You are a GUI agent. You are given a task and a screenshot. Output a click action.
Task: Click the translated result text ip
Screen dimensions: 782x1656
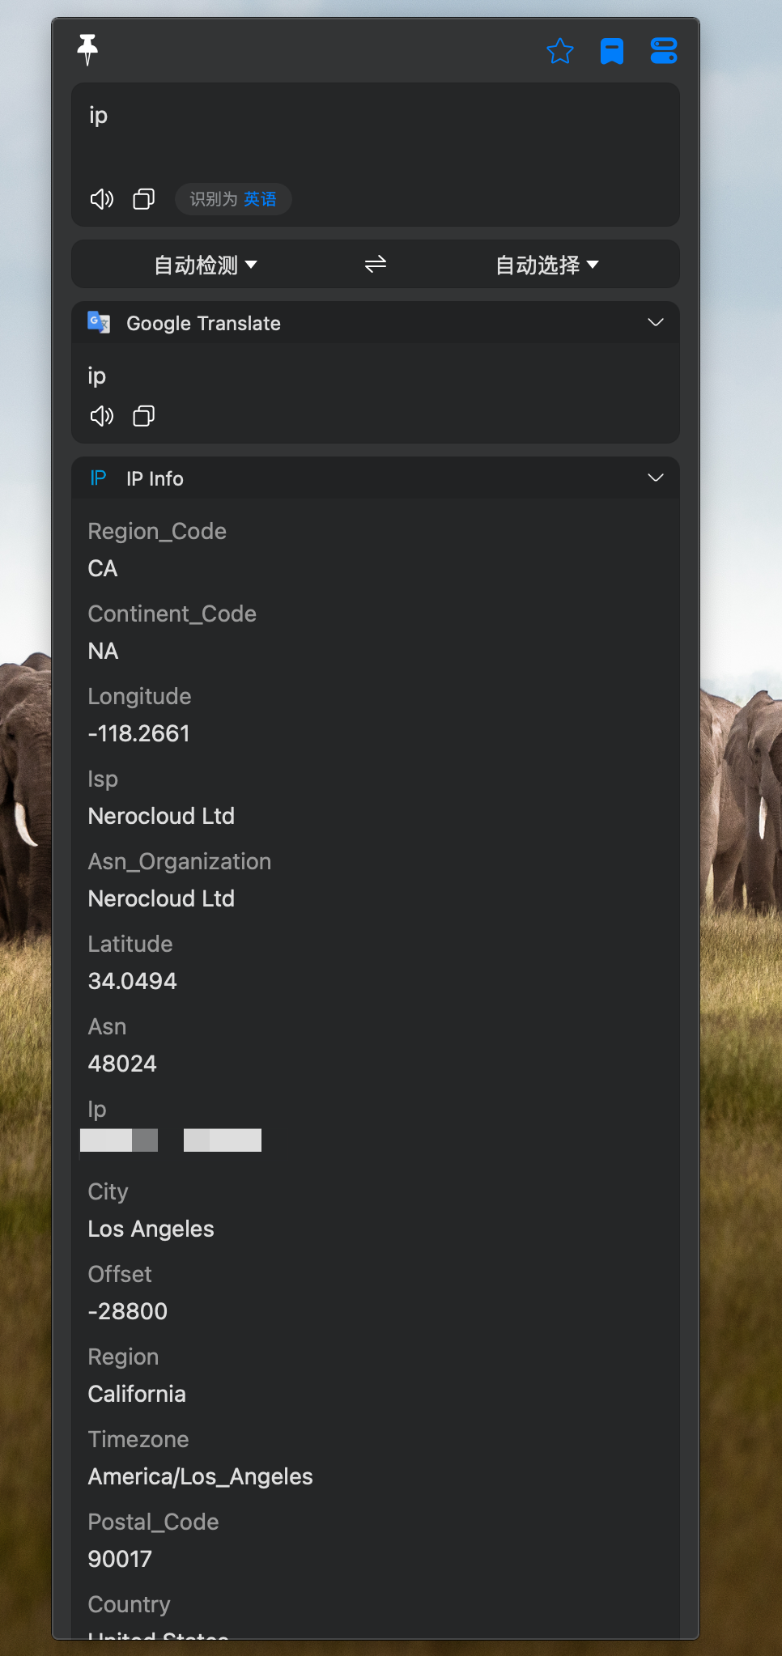click(x=96, y=376)
